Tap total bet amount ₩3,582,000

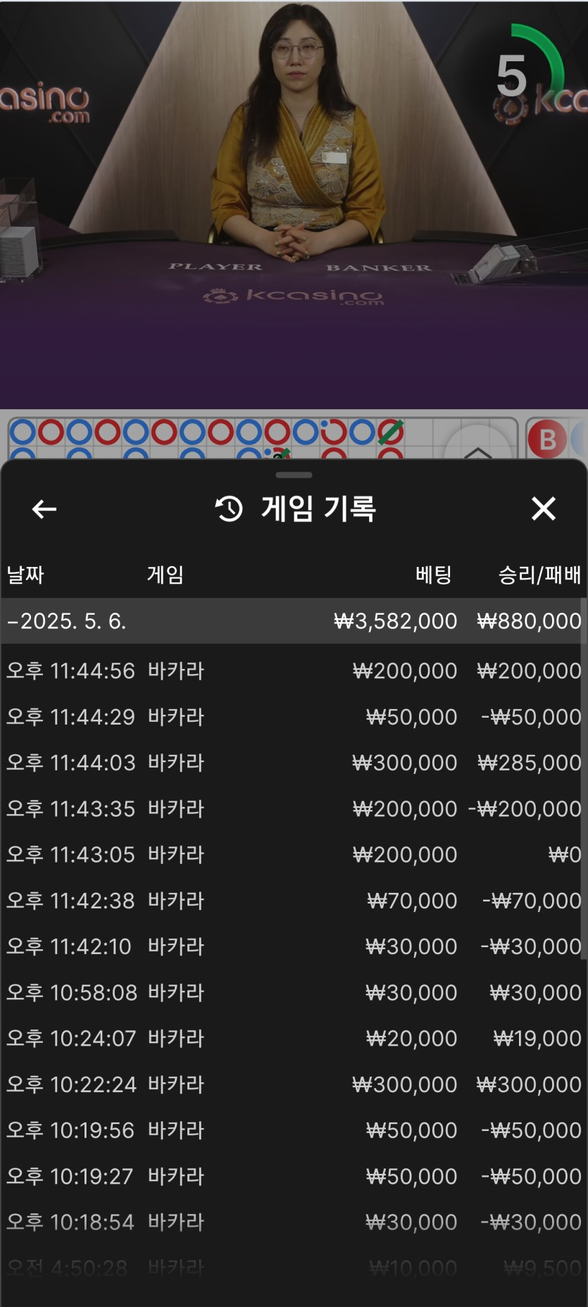point(395,621)
